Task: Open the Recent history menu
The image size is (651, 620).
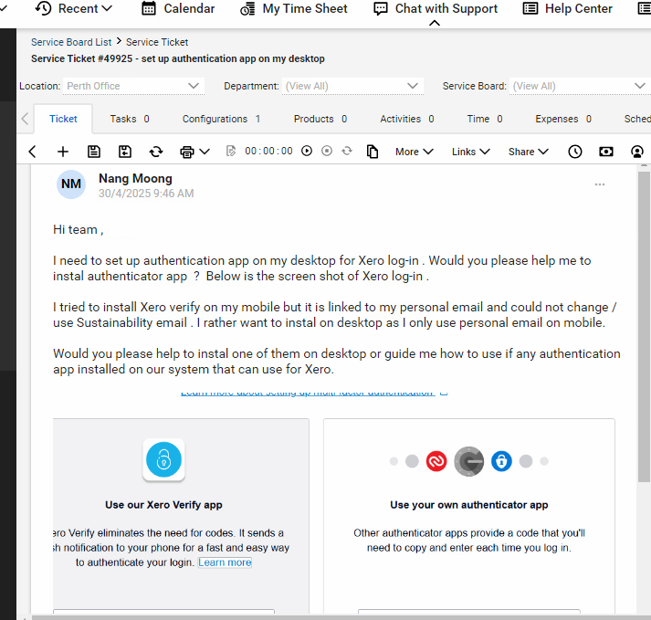Action: click(x=73, y=8)
